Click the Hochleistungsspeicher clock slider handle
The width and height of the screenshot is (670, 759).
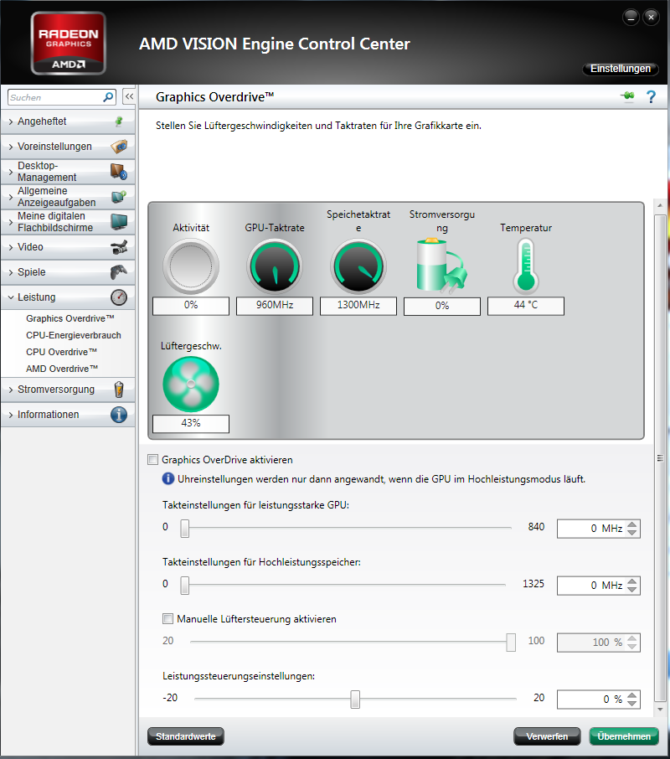click(x=185, y=586)
